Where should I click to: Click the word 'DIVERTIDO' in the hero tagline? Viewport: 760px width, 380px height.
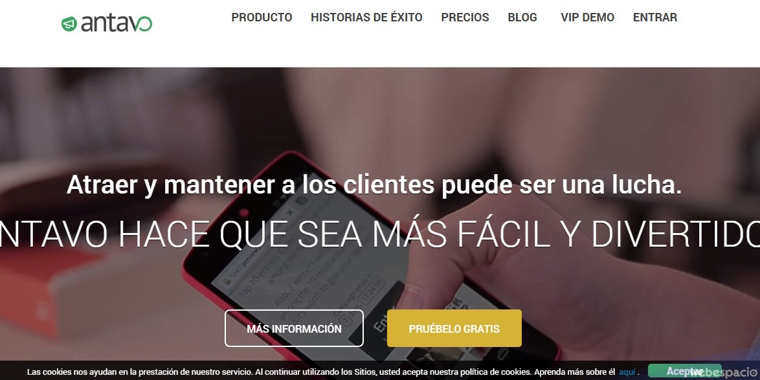tap(675, 234)
